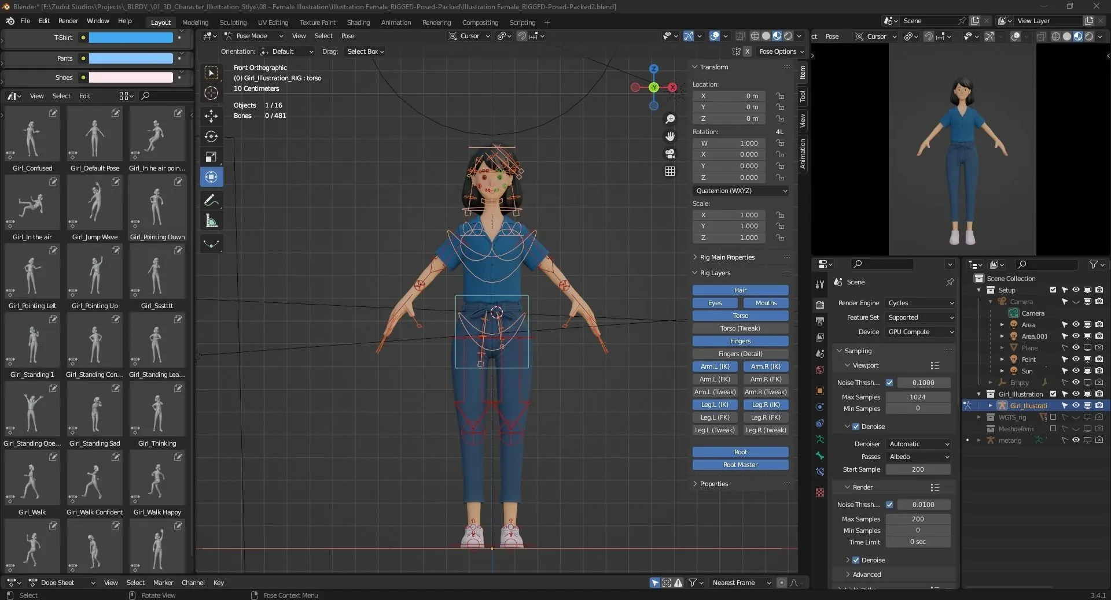Click the Root Master button in Rig Layers
This screenshot has height=600, width=1111.
tap(740, 464)
